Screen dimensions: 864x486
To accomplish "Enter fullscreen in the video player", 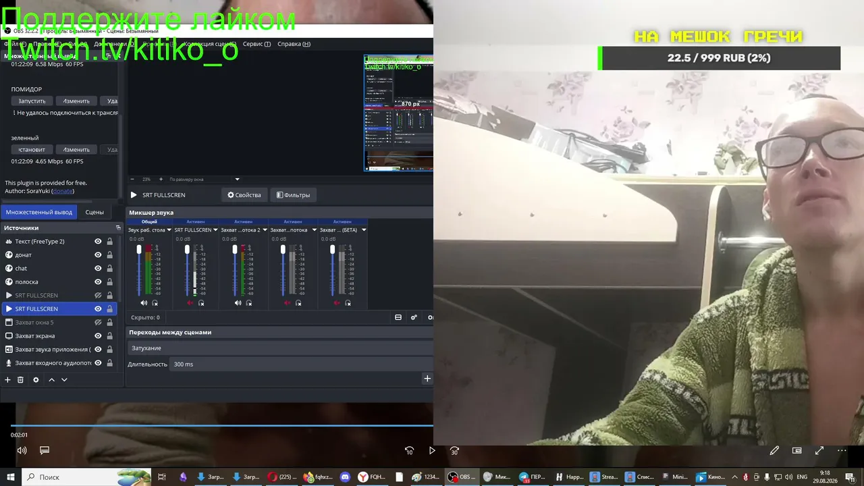I will (819, 450).
